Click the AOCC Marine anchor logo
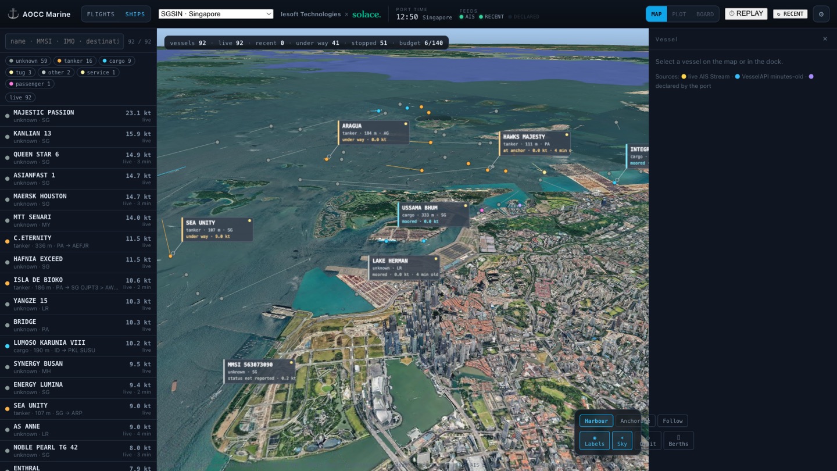This screenshot has height=471, width=837. coord(13,14)
